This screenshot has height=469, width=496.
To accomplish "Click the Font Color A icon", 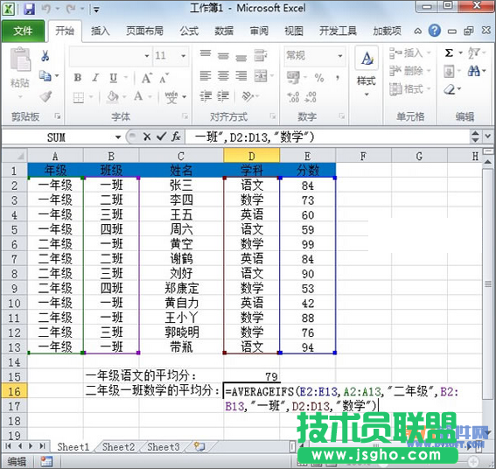I will [138, 96].
